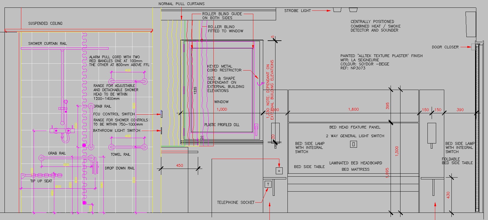Click the keyed metal cord restrictor hook
488x220 pixels.
coord(259,81)
